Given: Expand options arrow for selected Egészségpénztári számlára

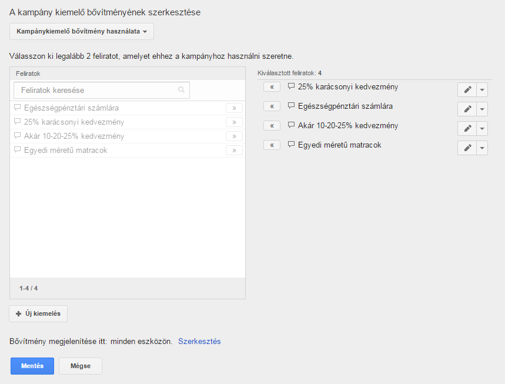Looking at the screenshot, I should [x=482, y=109].
